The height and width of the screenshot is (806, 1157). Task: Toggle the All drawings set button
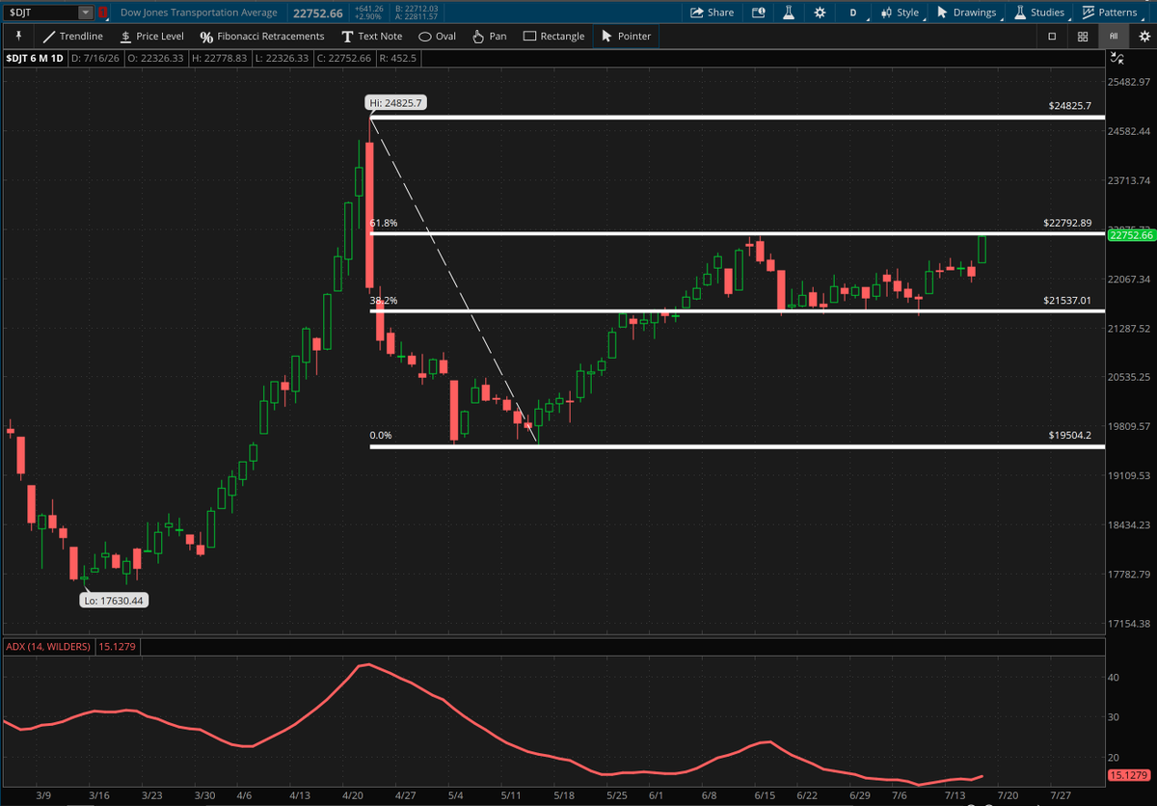point(1114,36)
